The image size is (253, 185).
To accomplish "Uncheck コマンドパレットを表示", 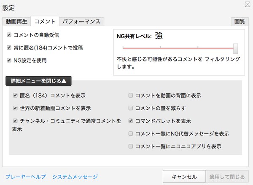I will (131, 121).
